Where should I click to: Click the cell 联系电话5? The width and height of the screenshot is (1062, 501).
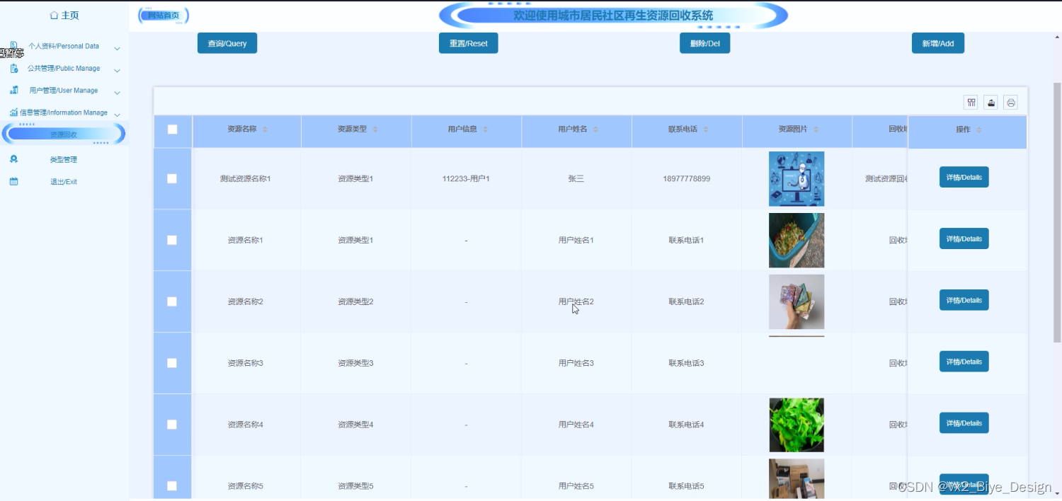pyautogui.click(x=687, y=486)
